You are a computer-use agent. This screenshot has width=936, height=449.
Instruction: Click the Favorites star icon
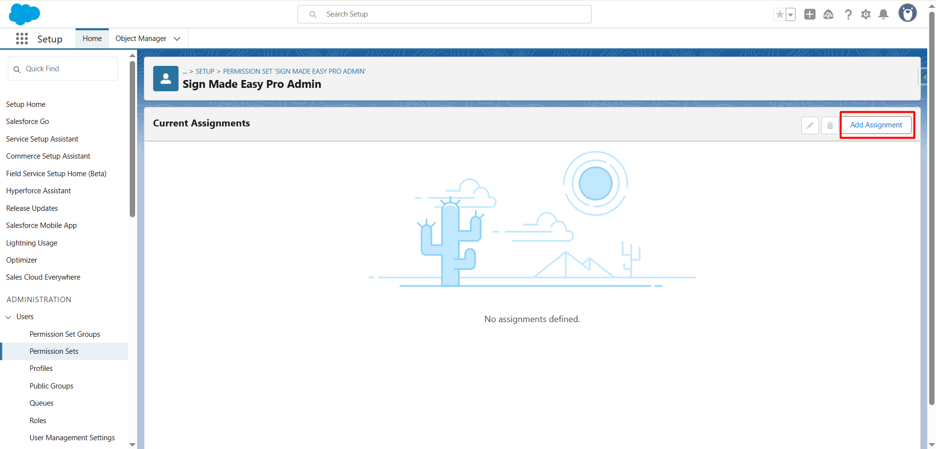click(779, 15)
